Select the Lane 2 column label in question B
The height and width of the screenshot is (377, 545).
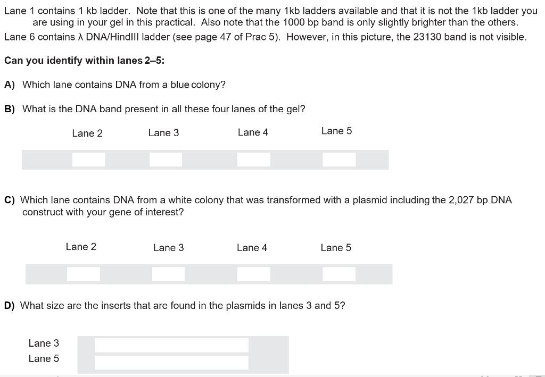tap(87, 133)
